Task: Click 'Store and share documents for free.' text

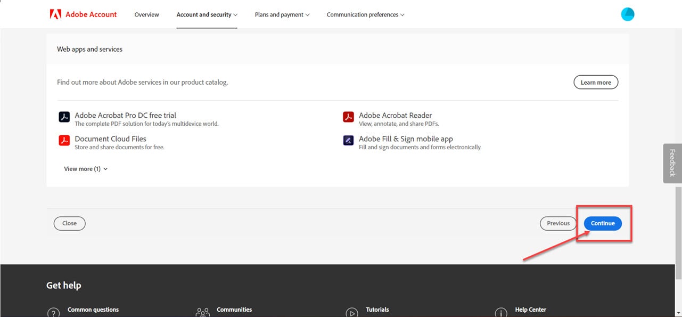Action: [x=119, y=147]
